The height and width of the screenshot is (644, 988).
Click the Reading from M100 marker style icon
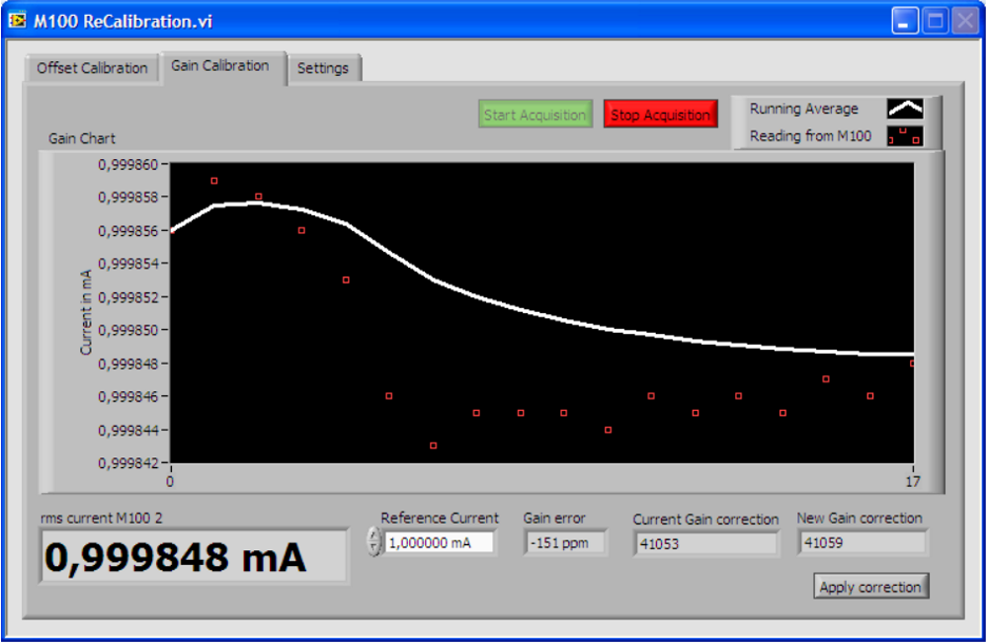[904, 135]
